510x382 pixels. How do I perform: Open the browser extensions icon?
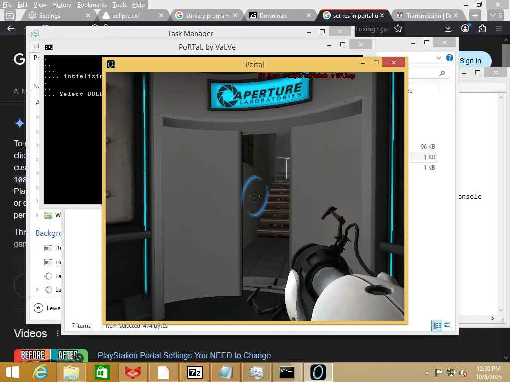click(482, 28)
